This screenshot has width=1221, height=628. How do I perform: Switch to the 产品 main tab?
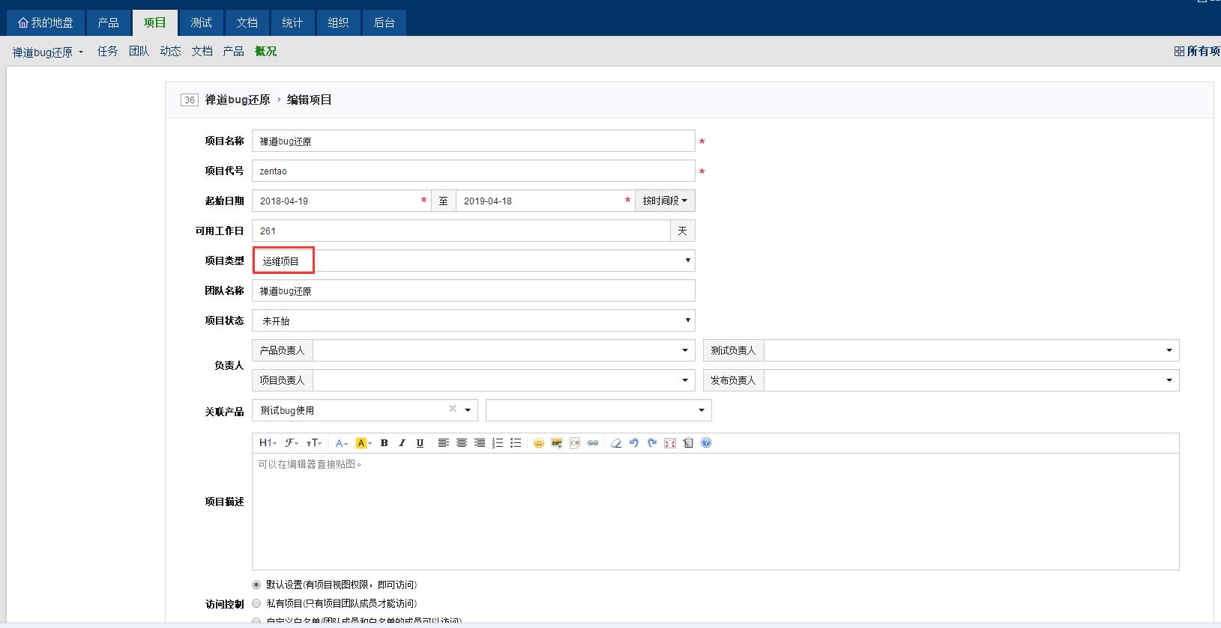pos(109,22)
